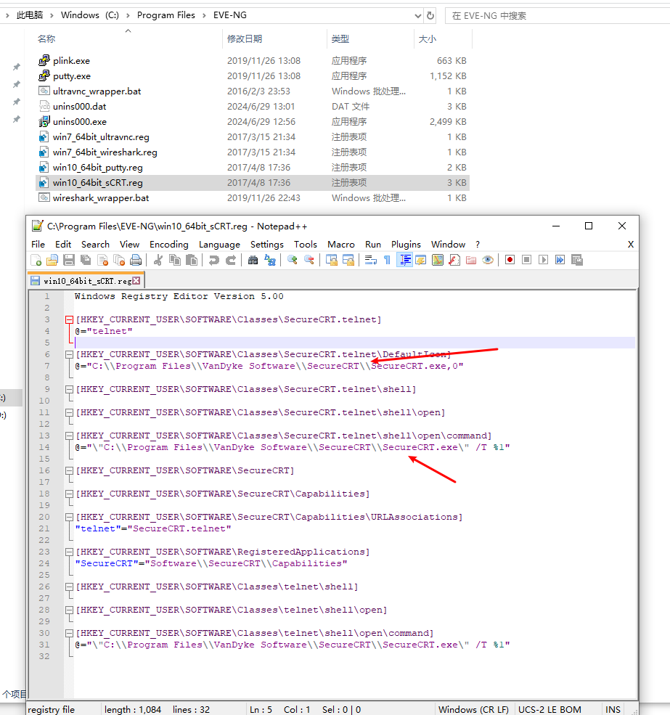The image size is (670, 715).
Task: Sort Explorer files by the 修改日期 column
Action: click(x=245, y=39)
